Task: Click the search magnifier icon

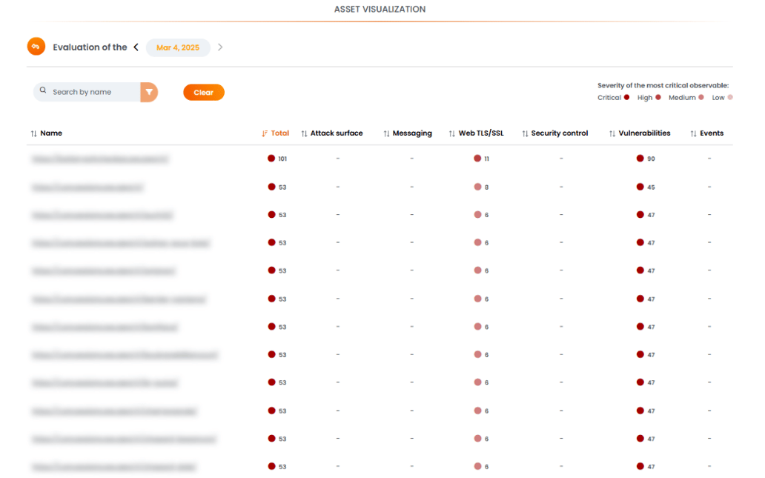Action: click(x=44, y=91)
